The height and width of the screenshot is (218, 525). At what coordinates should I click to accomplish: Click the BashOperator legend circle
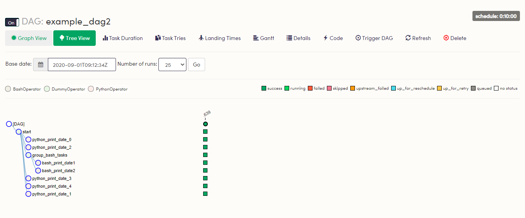[x=8, y=89]
